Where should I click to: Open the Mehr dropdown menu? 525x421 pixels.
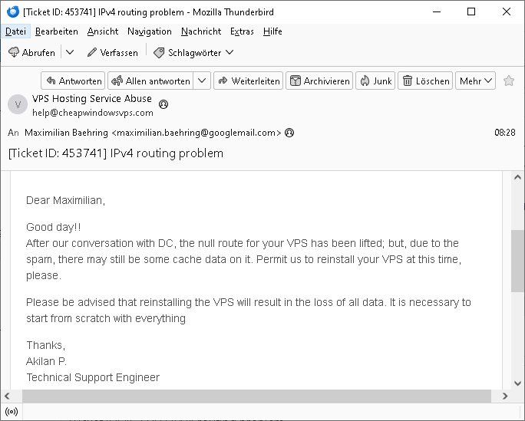[x=475, y=81]
